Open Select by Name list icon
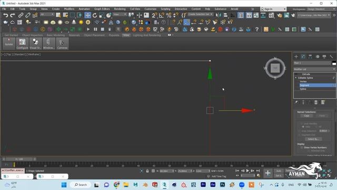This screenshot has width=337, height=190. 65,15
